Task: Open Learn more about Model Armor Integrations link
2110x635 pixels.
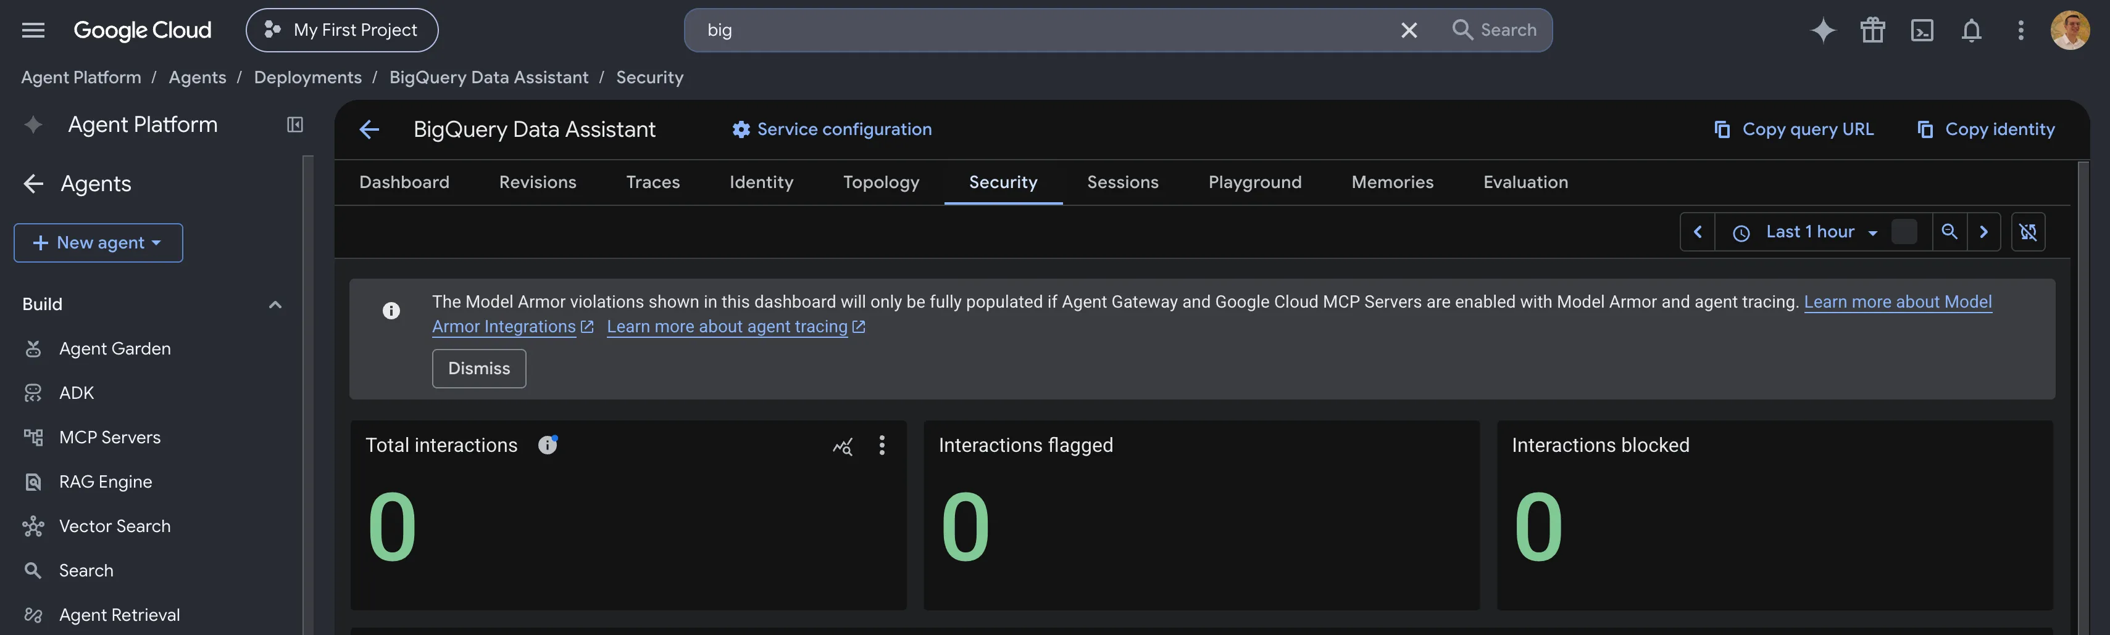Action: click(x=1897, y=302)
